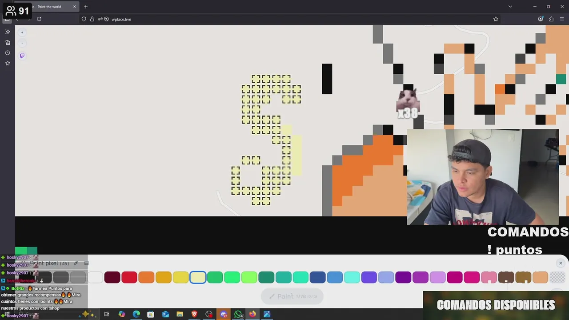This screenshot has height=320, width=569.
Task: Switch to Firefox on the taskbar
Action: (252, 314)
